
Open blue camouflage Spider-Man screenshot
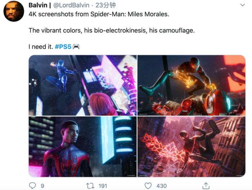point(82,85)
